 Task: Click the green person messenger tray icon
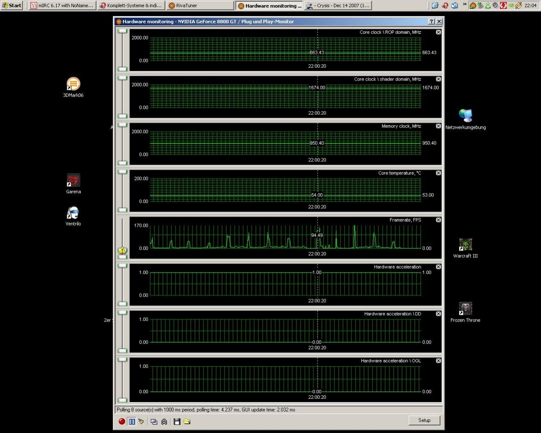488,6
